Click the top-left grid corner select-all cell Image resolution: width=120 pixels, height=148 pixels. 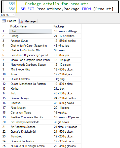coord(5,26)
